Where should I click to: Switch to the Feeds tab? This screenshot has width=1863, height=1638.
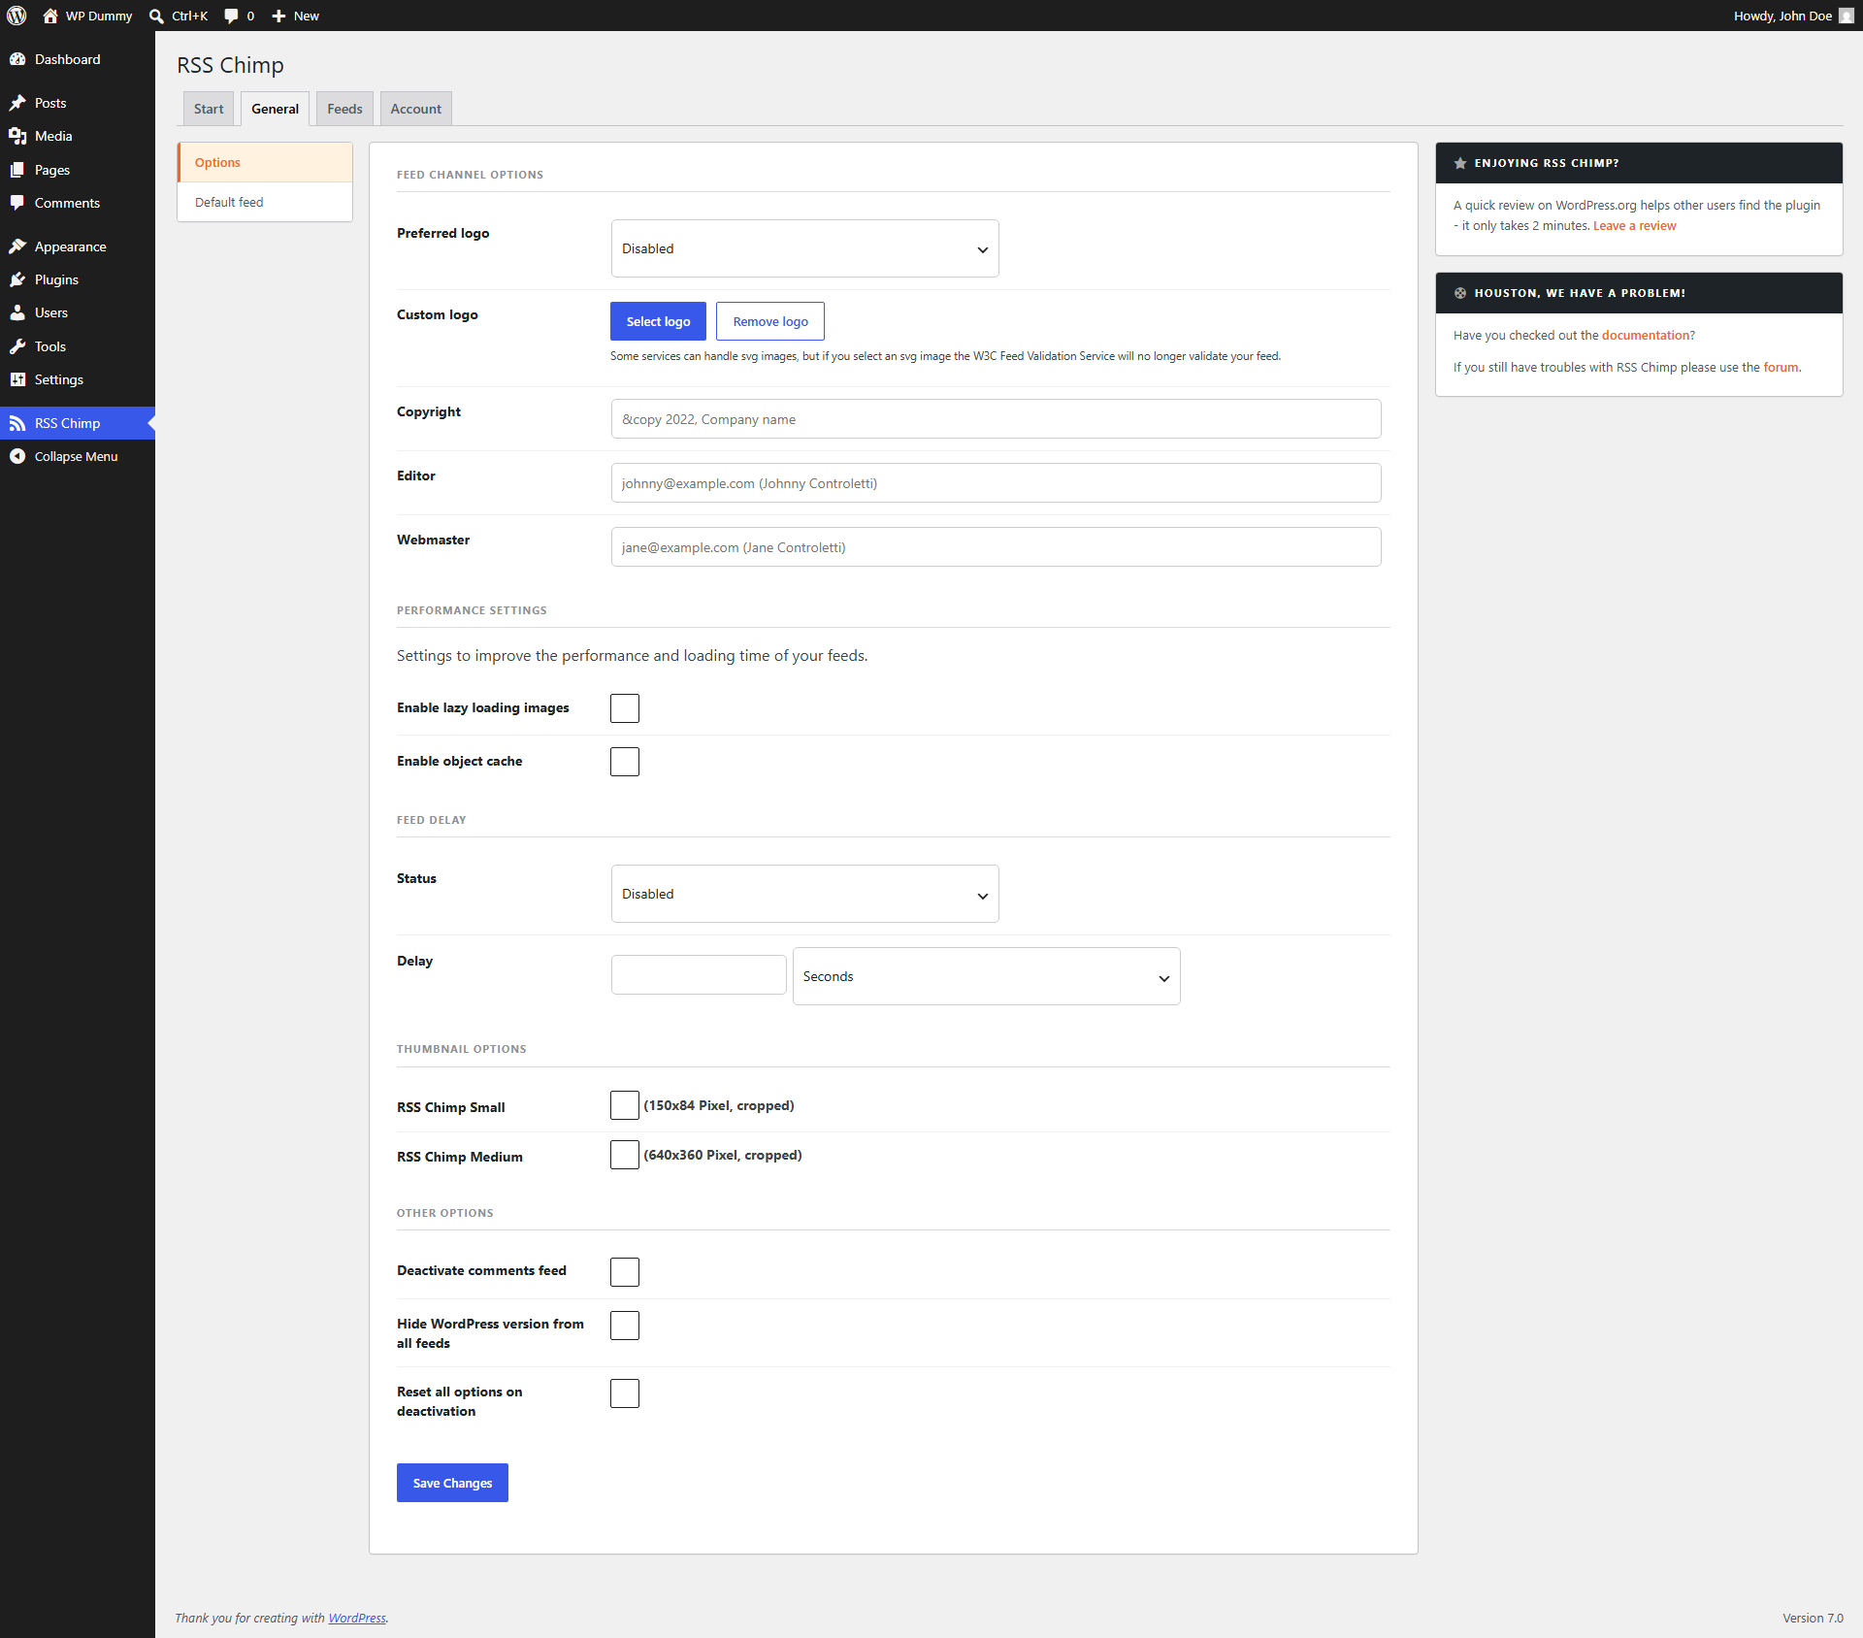pos(344,109)
